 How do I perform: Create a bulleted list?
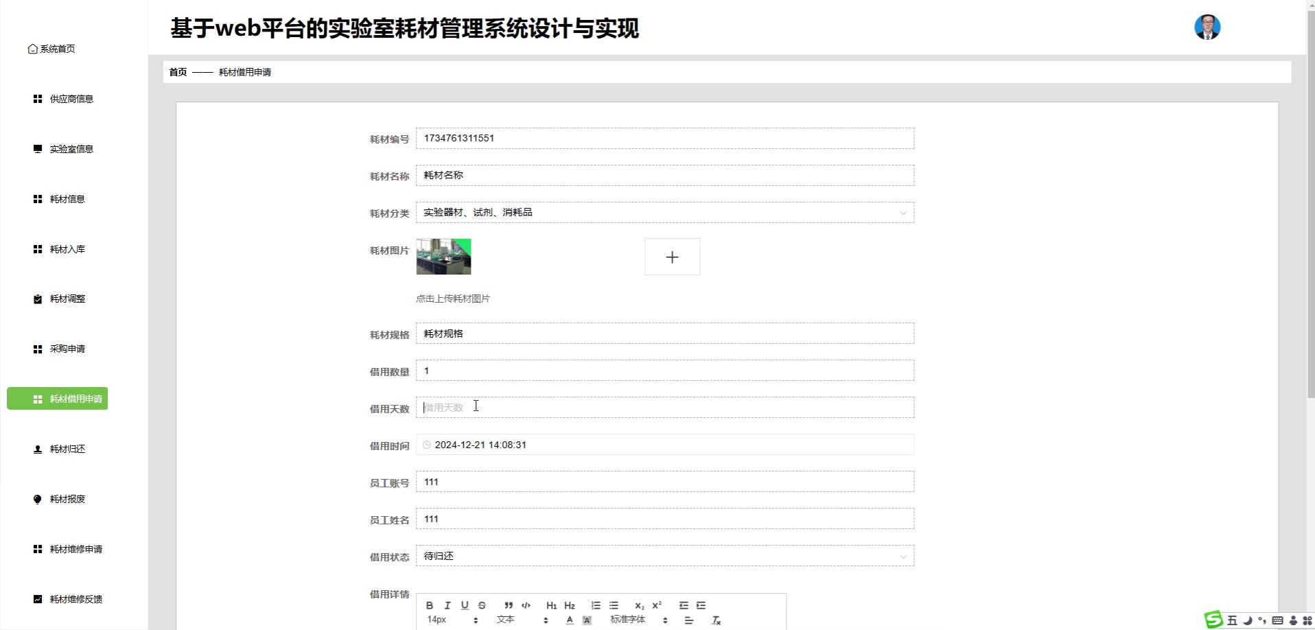pos(614,605)
